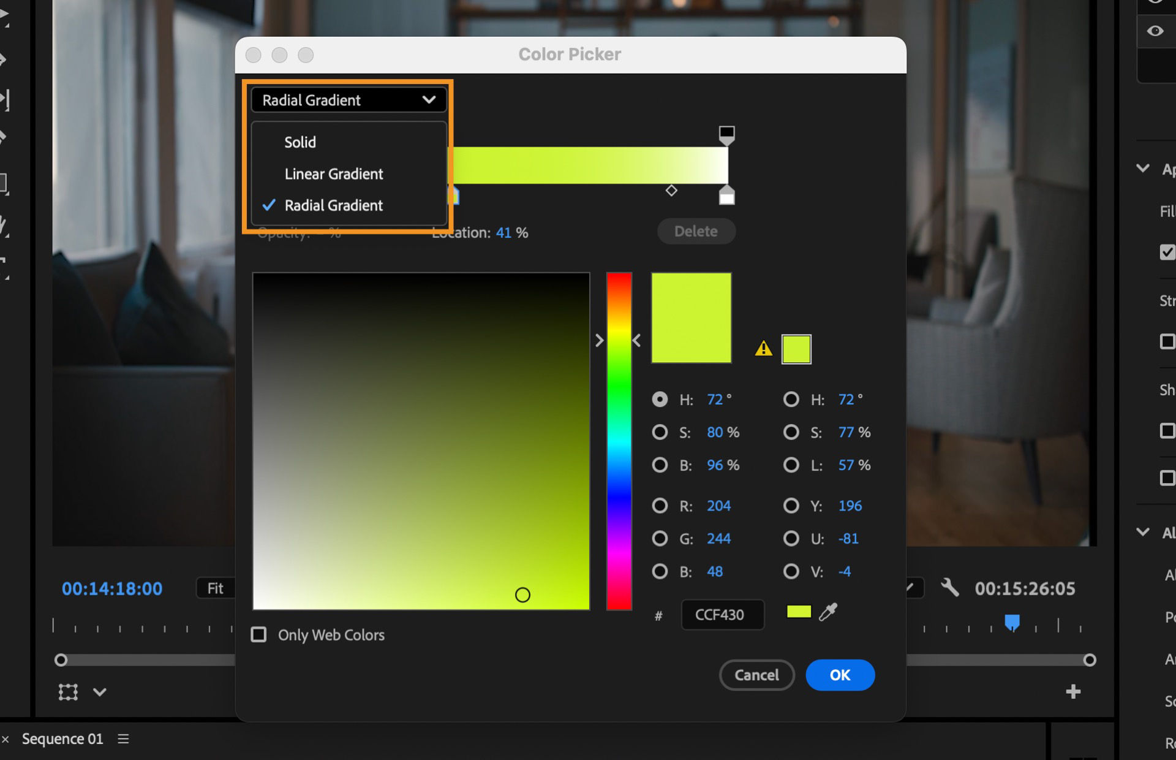Enable the Only Web Colors checkbox
1176x760 pixels.
tap(259, 635)
